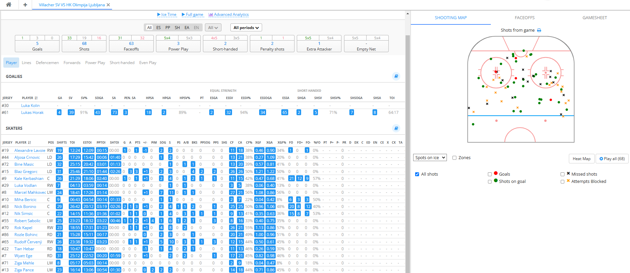The width and height of the screenshot is (630, 273).
Task: Play the Ice Time video
Action: point(167,15)
